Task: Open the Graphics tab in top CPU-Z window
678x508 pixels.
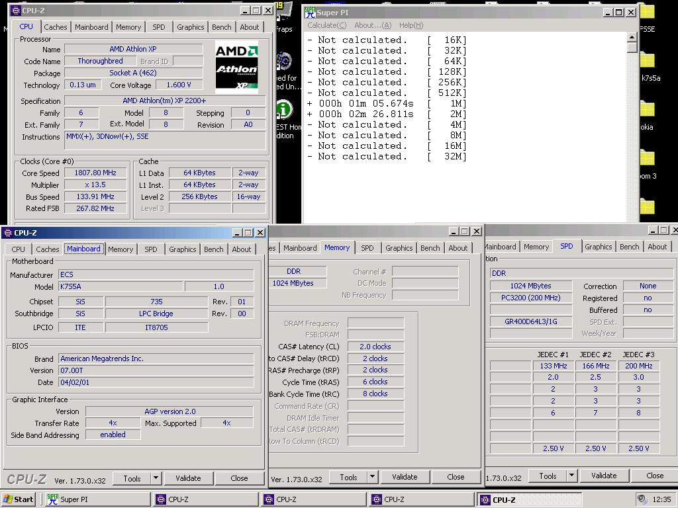Action: coord(190,26)
